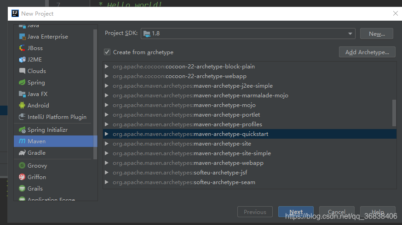Click the JBoss project type icon
The width and height of the screenshot is (402, 225).
(22, 48)
